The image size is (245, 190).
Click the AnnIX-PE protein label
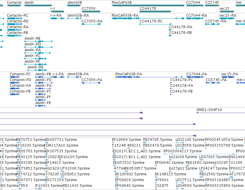point(43,103)
